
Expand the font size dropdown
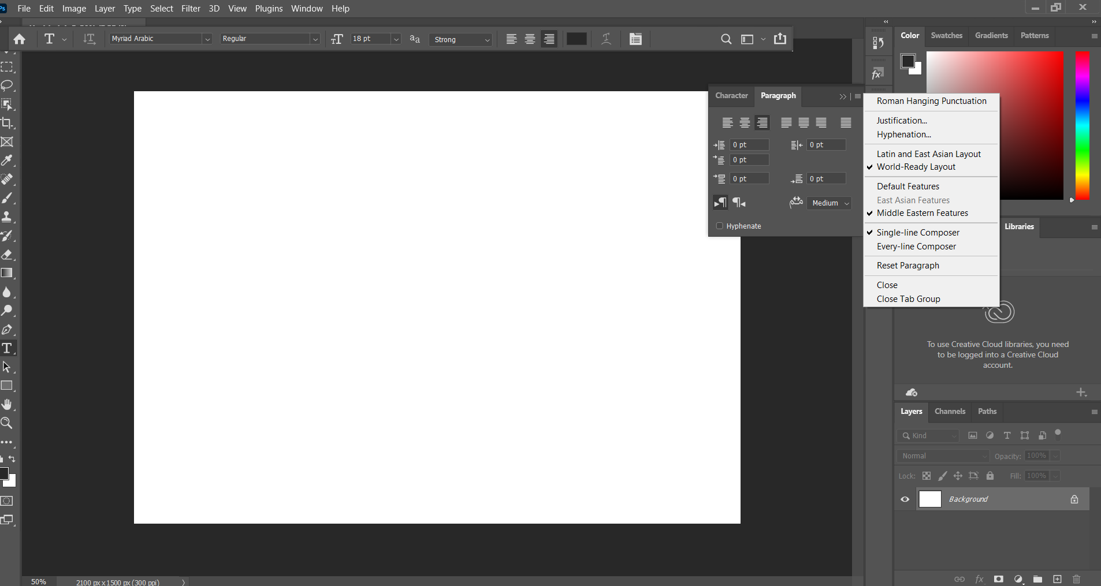tap(396, 39)
